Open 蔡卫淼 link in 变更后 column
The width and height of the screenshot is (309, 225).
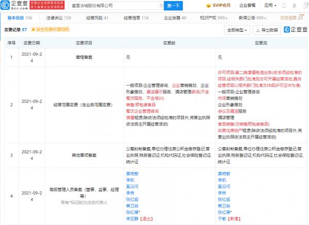click(224, 206)
